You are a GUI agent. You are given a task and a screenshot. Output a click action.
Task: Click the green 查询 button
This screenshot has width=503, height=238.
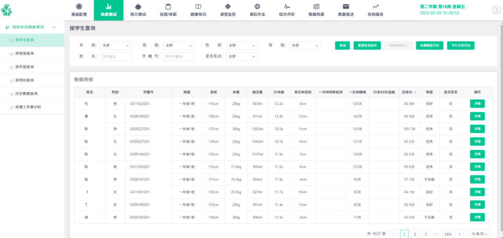pos(342,46)
